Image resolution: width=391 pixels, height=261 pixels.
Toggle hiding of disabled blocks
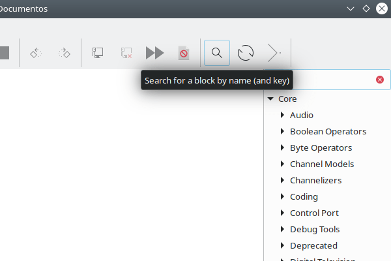pos(184,53)
